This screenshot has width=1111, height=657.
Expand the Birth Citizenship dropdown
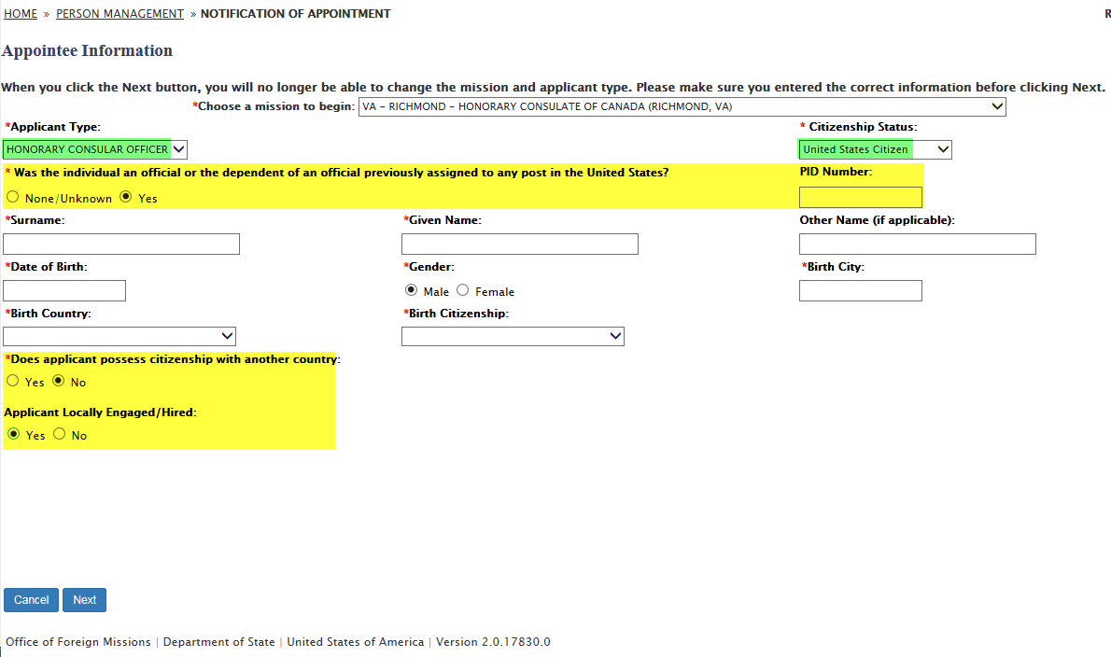[x=513, y=336]
